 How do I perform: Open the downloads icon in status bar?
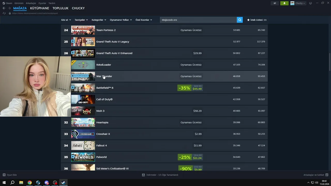coord(144,175)
